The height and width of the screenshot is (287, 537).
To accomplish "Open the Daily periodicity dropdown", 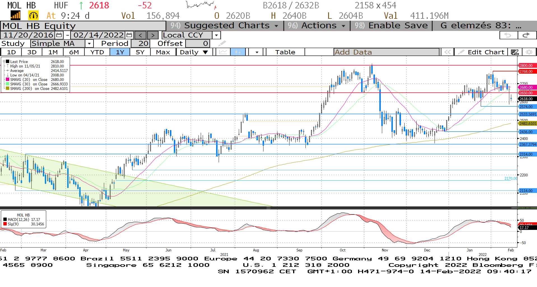I will click(x=194, y=52).
